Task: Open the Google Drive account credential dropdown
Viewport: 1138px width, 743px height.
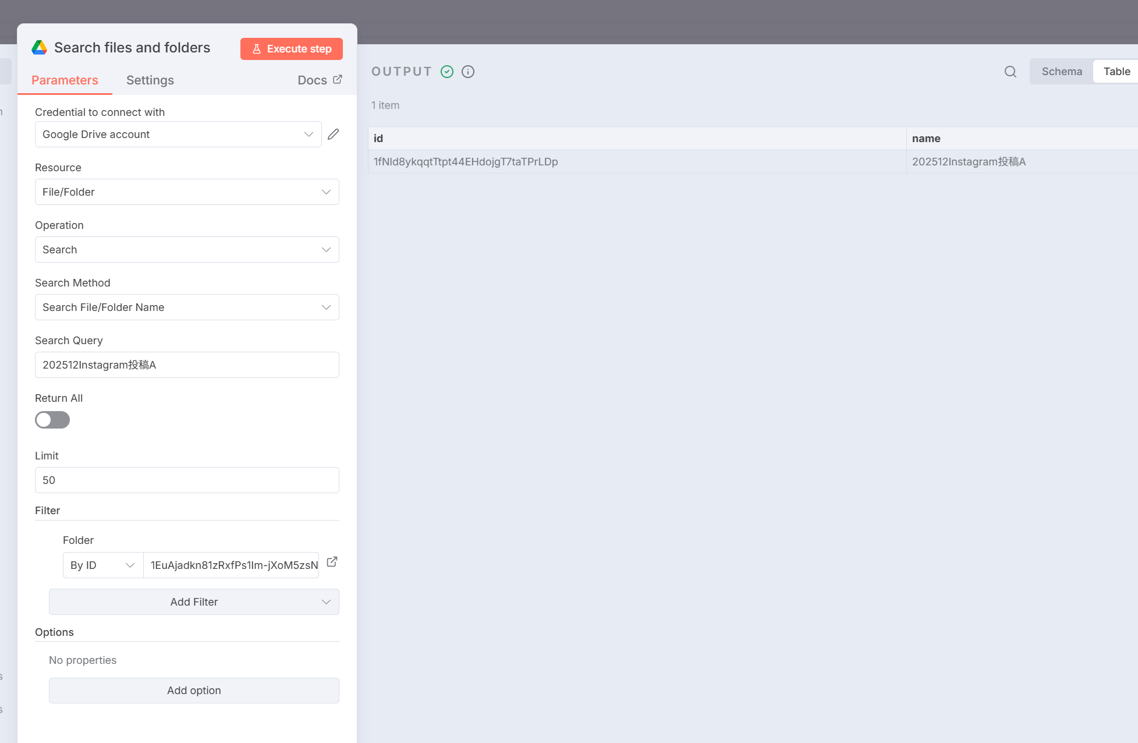Action: coord(178,135)
